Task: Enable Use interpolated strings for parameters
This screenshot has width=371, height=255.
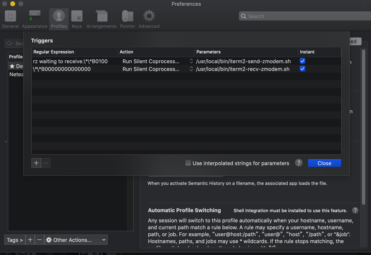Action: coord(188,163)
